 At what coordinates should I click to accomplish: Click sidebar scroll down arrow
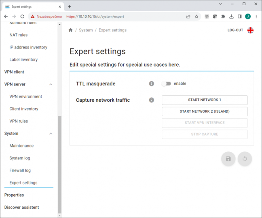60,215
